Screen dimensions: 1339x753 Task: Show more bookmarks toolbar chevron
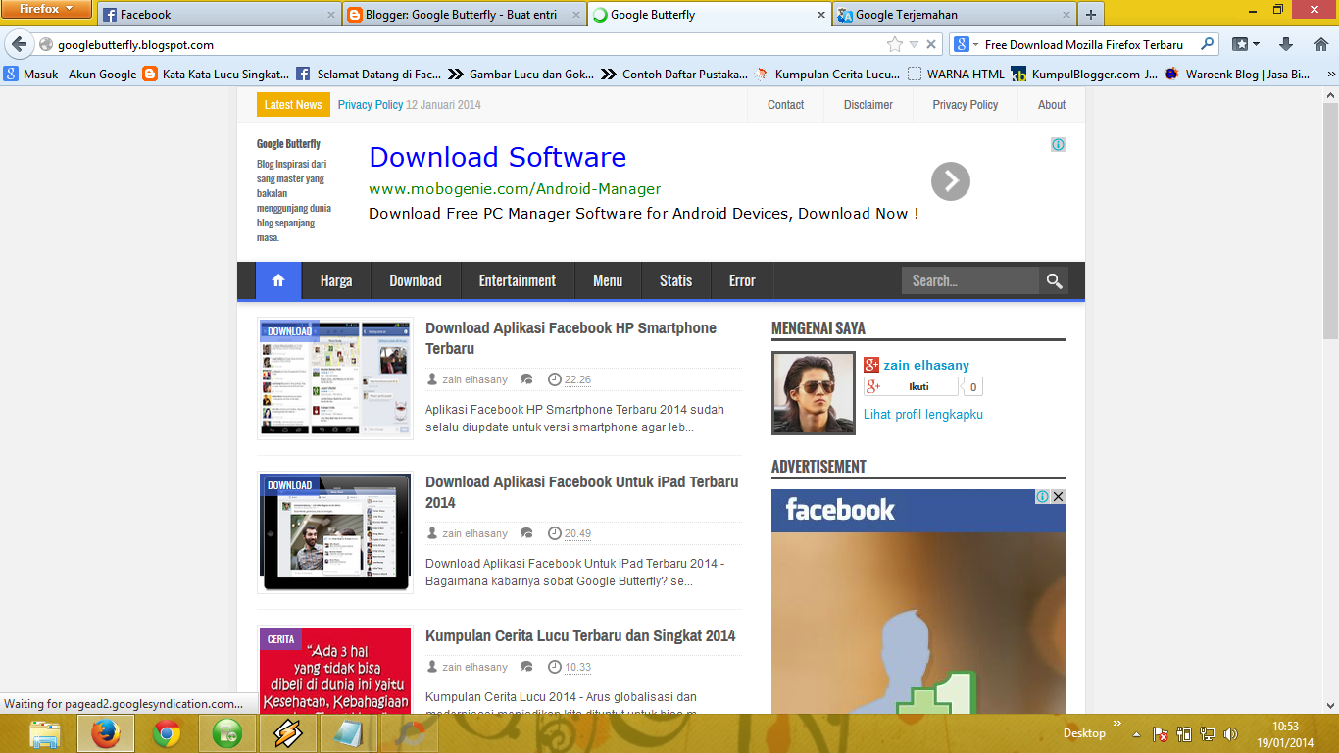coord(1331,74)
